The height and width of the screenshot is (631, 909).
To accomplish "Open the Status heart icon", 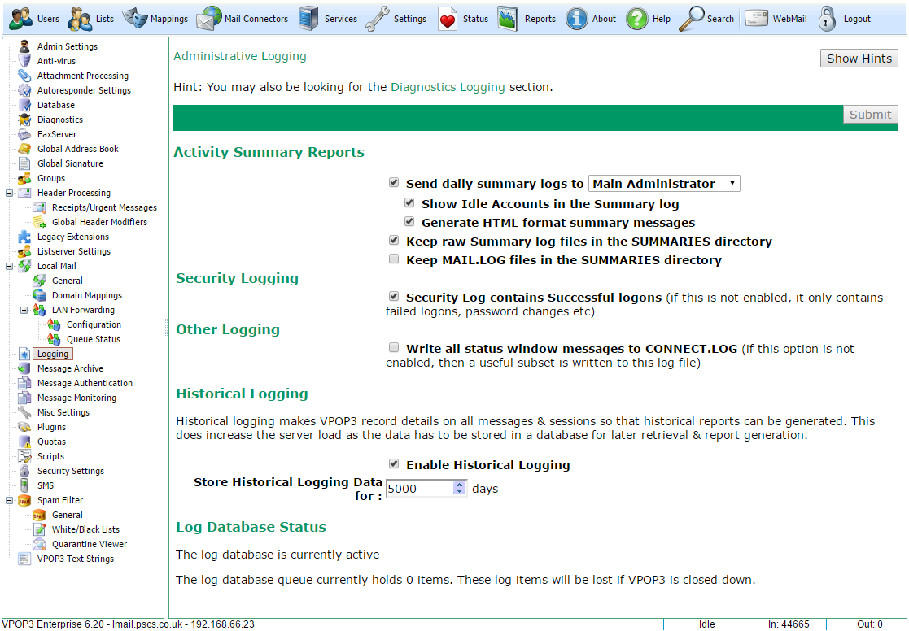I will click(448, 19).
